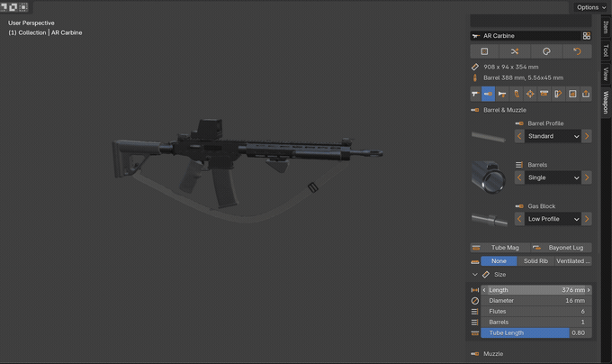Screen dimensions: 612x364
Task: Increase Length with the right arrow
Action: click(x=589, y=290)
